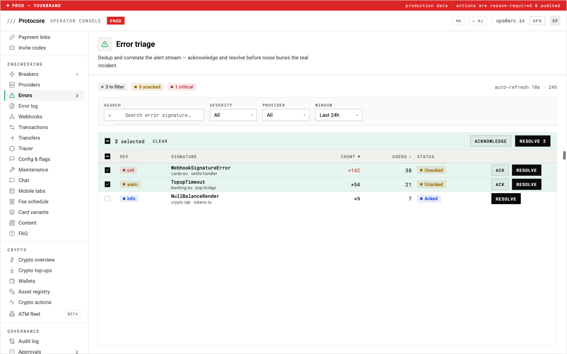Click the 3 unacked filter chip
Image resolution: width=567 pixels, height=354 pixels.
(x=147, y=87)
